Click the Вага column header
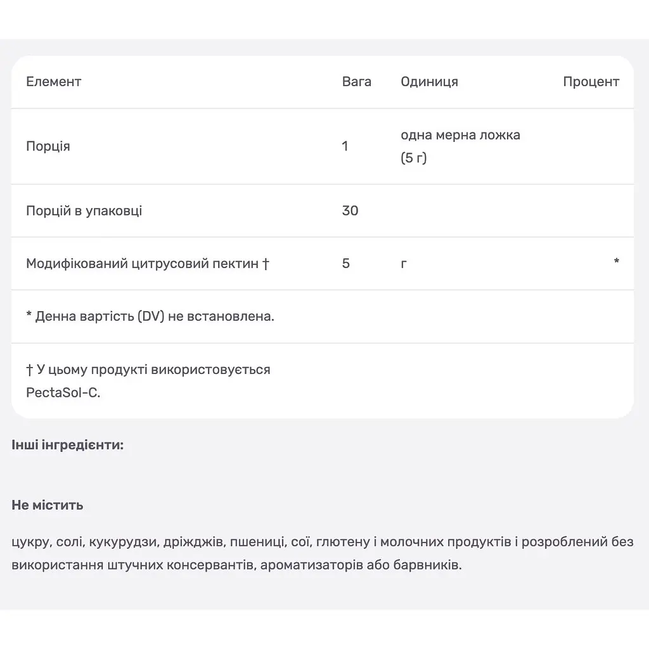Image resolution: width=649 pixels, height=649 pixels. tap(356, 82)
